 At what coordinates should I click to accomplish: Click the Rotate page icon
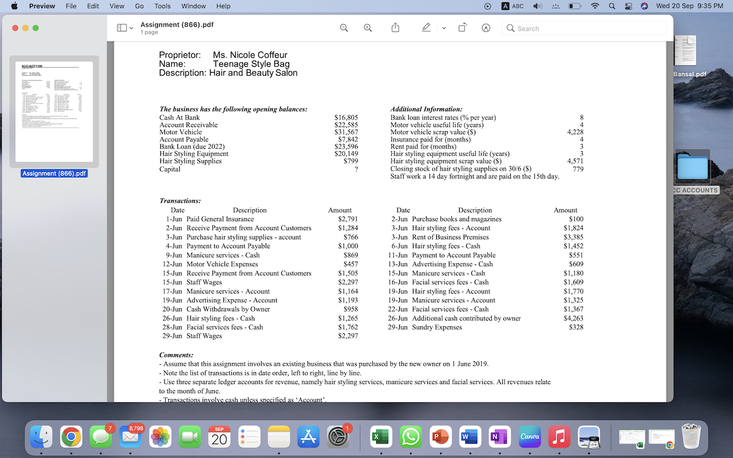(462, 27)
